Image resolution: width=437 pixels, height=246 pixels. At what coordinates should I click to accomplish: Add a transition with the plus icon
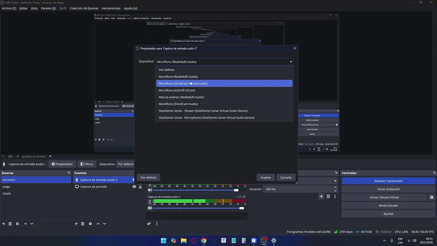[321, 196]
